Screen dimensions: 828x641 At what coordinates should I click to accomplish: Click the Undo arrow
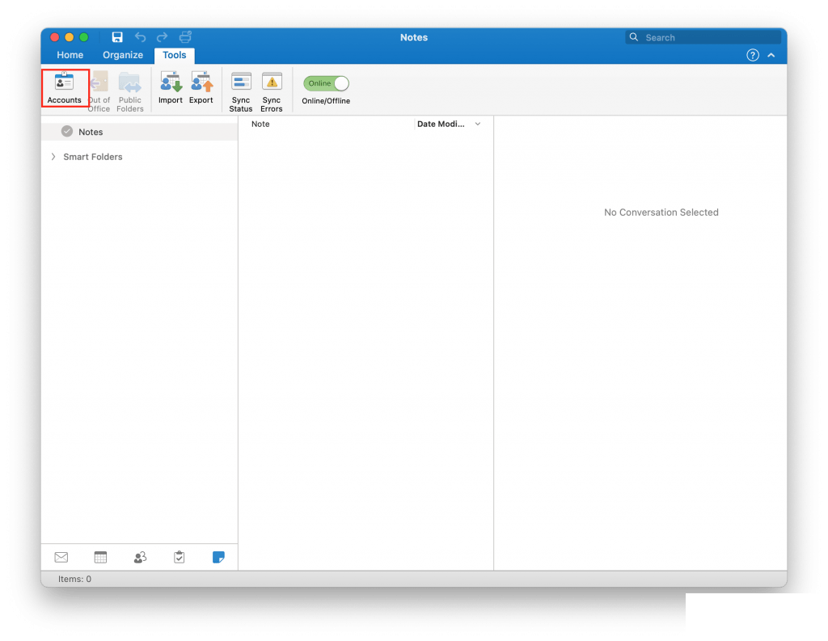click(x=140, y=36)
